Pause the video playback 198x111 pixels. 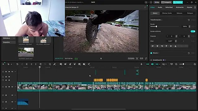pos(101,58)
